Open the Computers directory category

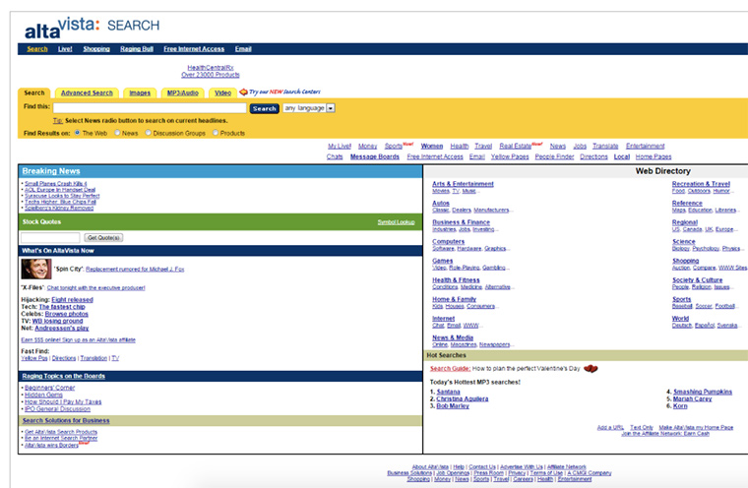click(448, 242)
